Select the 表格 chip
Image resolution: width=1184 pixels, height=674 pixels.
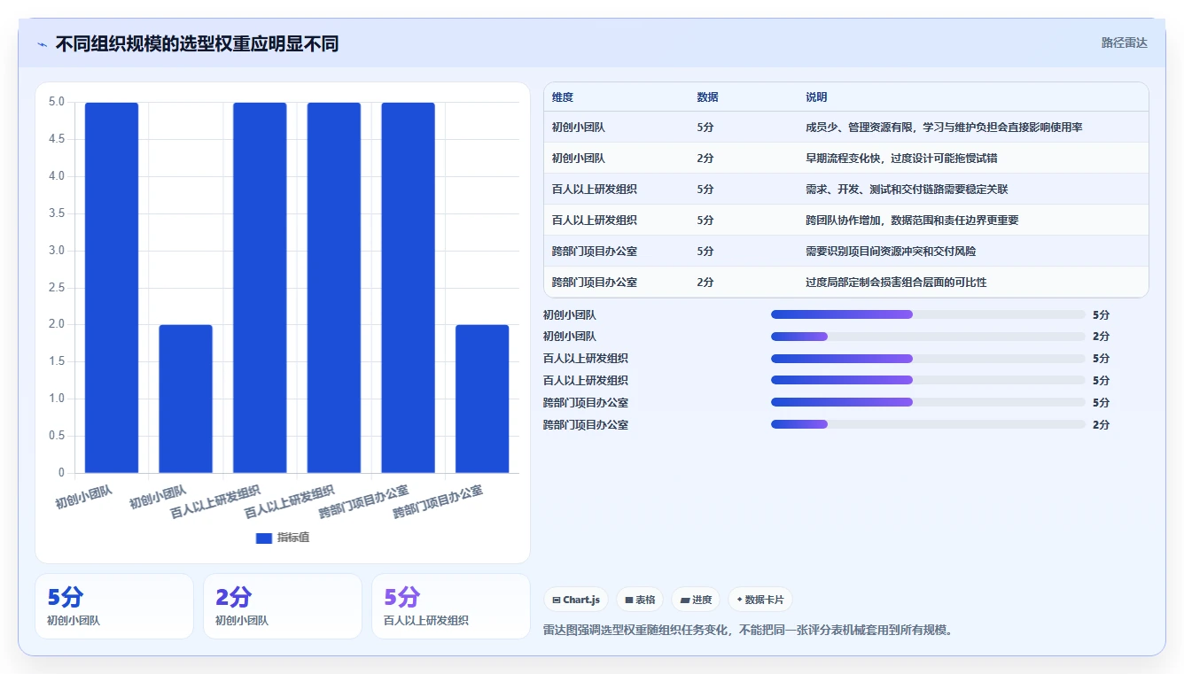[640, 600]
